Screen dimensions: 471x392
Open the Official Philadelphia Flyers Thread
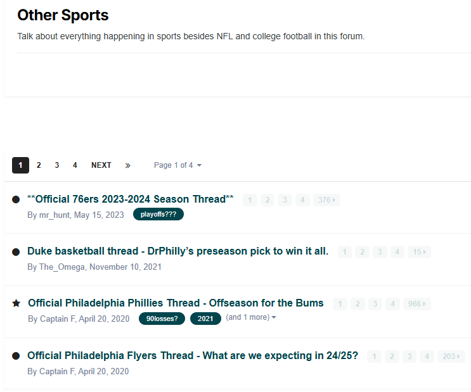(x=193, y=355)
